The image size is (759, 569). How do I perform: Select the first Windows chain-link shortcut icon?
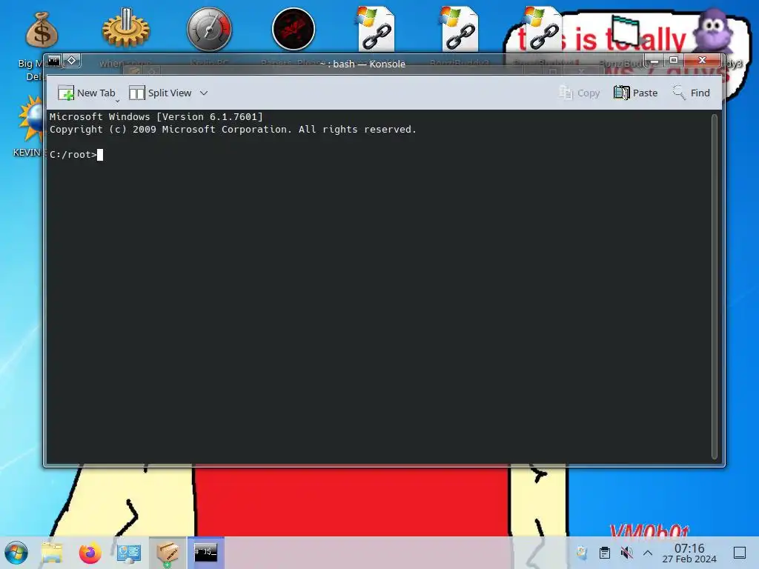[x=377, y=29]
